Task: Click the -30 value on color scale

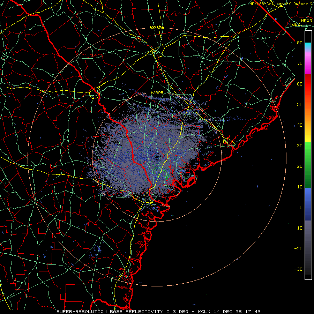Action: (x=298, y=269)
